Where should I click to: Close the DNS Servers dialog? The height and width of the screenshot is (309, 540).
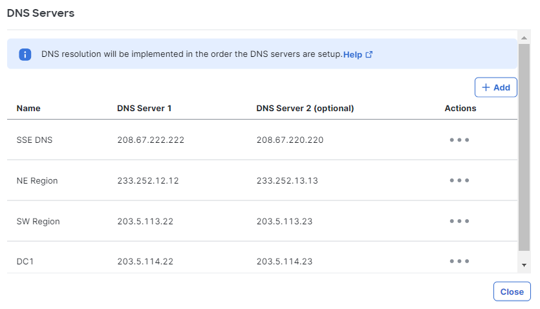(512, 292)
